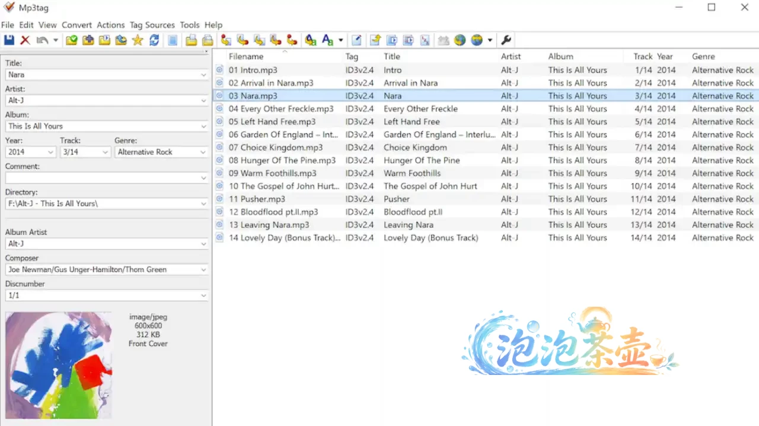Remove tag using the red X icon

(x=25, y=40)
